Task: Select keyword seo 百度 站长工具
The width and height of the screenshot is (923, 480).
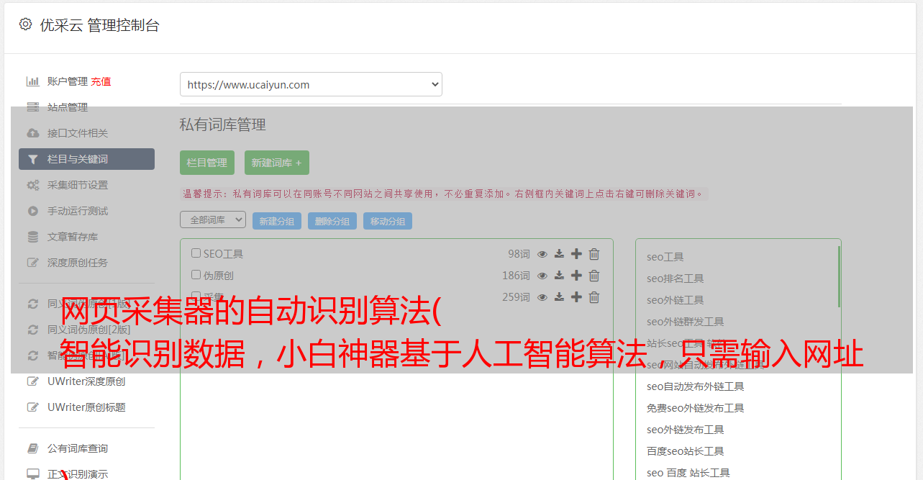Action: [688, 473]
